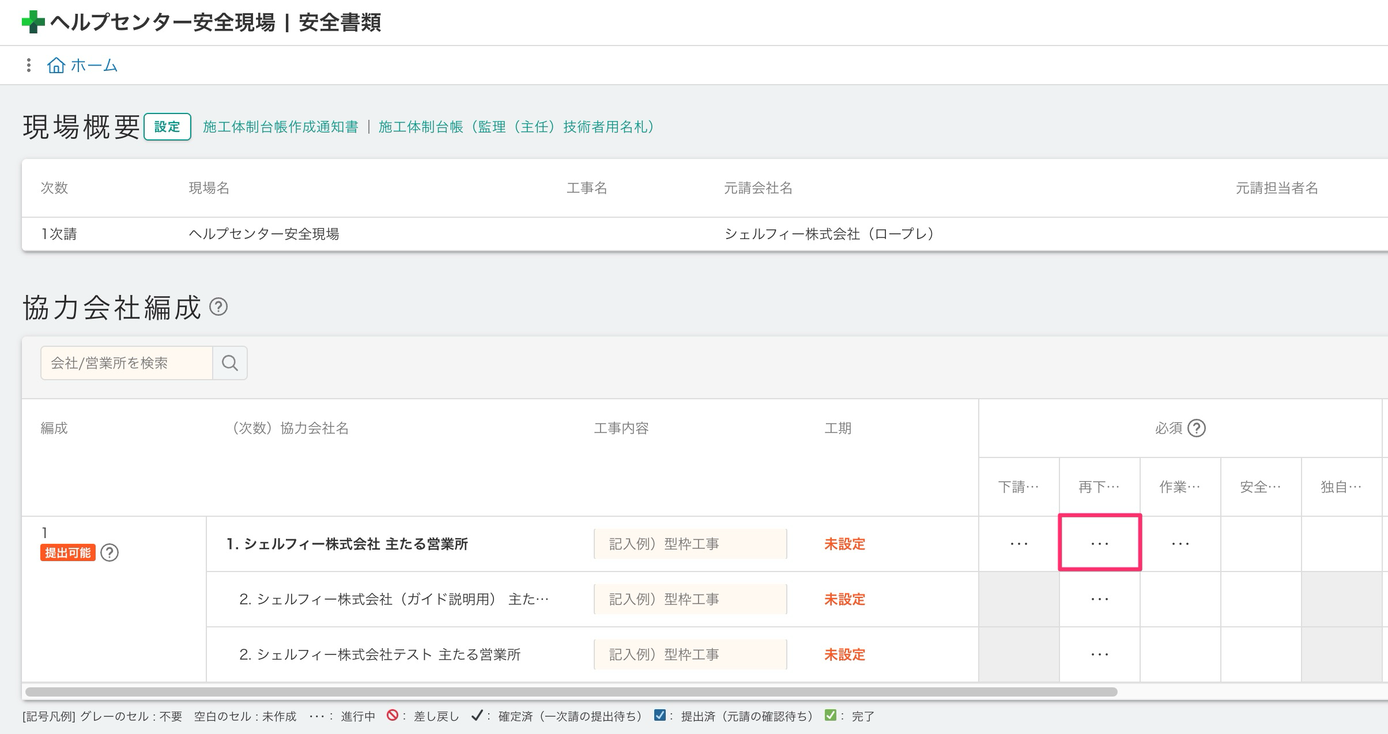Open the 設定 button for site overview
The width and height of the screenshot is (1388, 734).
167,127
